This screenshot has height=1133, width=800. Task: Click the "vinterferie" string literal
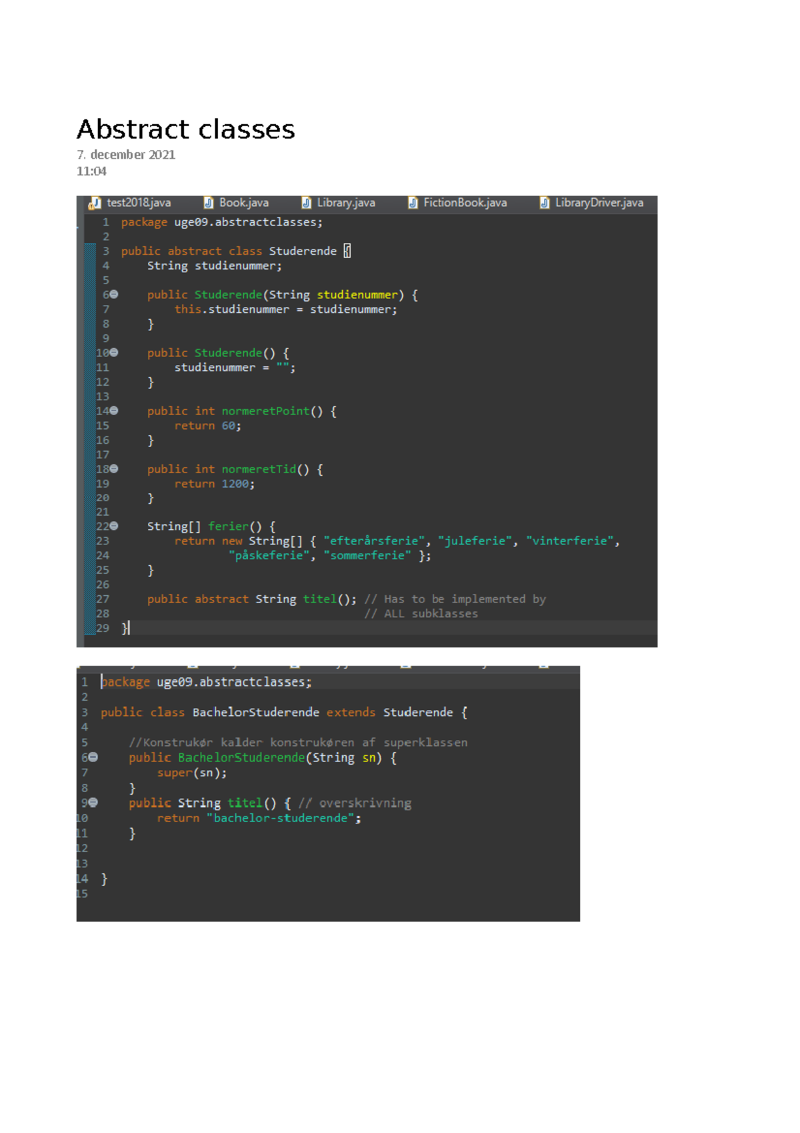point(570,541)
